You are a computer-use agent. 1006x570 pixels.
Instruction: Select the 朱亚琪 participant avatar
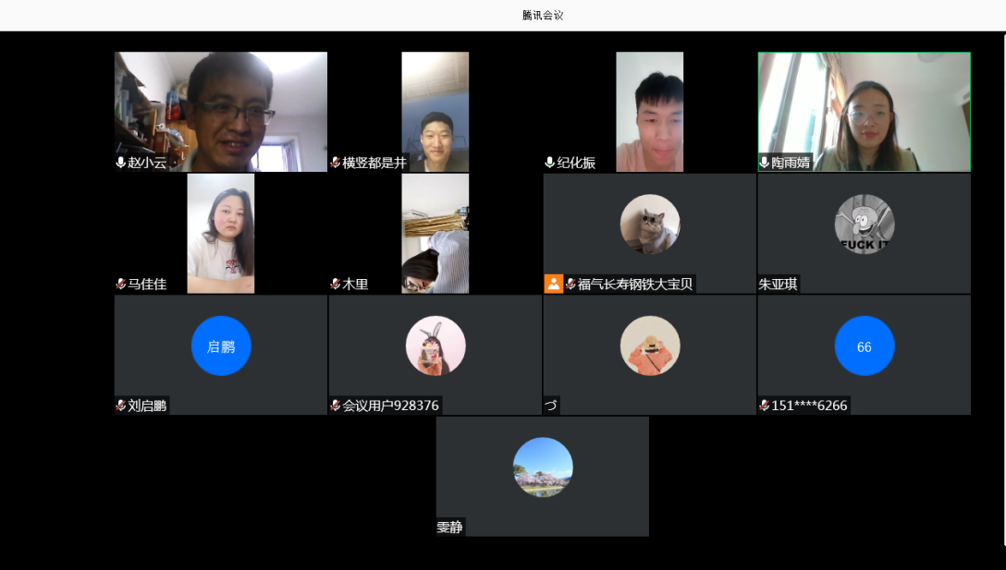[864, 224]
